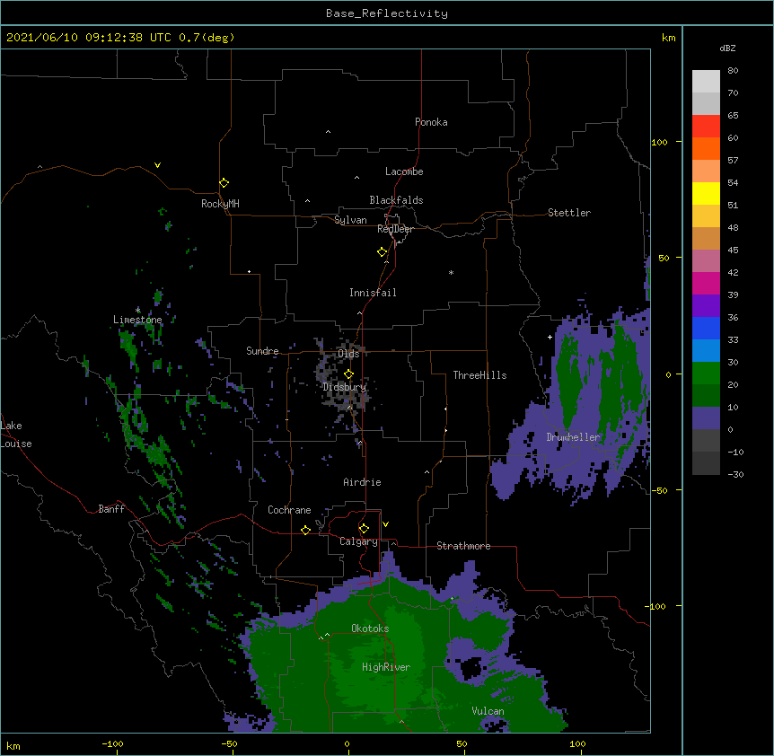The image size is (774, 756).
Task: Click the Calgary city label
Action: coord(358,541)
